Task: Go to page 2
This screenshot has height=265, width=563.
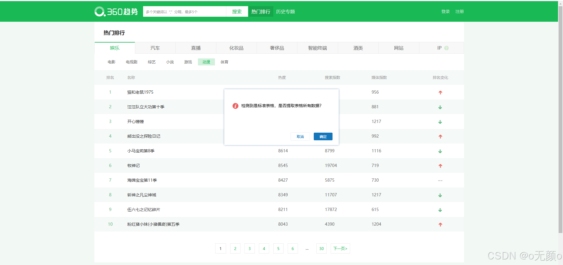Action: (235, 249)
